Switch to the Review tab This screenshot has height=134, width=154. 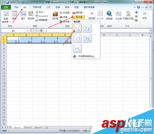click(67, 7)
